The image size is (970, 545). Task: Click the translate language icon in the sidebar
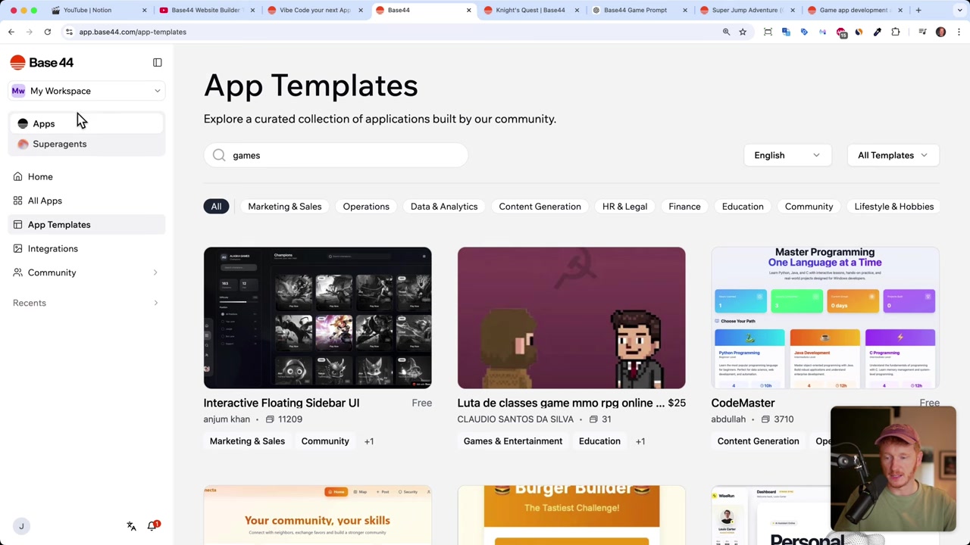[x=131, y=526]
